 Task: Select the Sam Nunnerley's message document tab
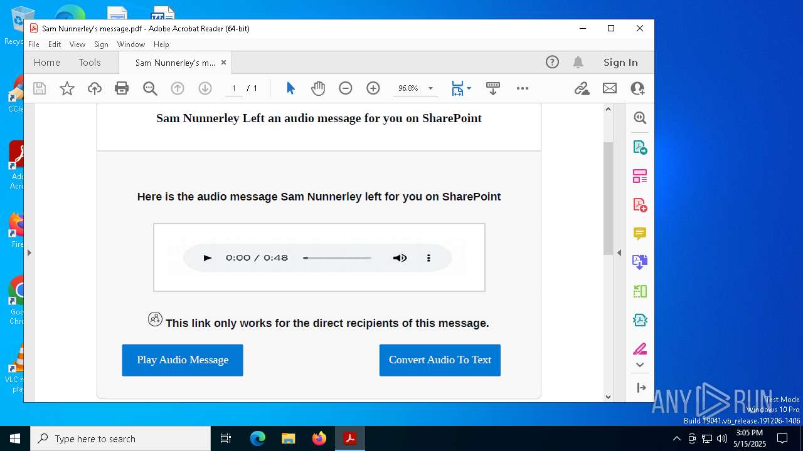[175, 63]
